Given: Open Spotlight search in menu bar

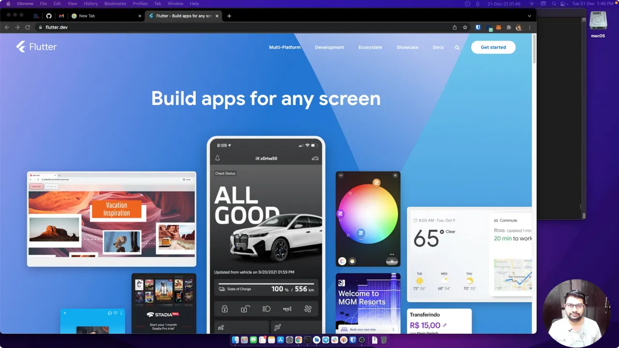Looking at the screenshot, I should pyautogui.click(x=554, y=3).
